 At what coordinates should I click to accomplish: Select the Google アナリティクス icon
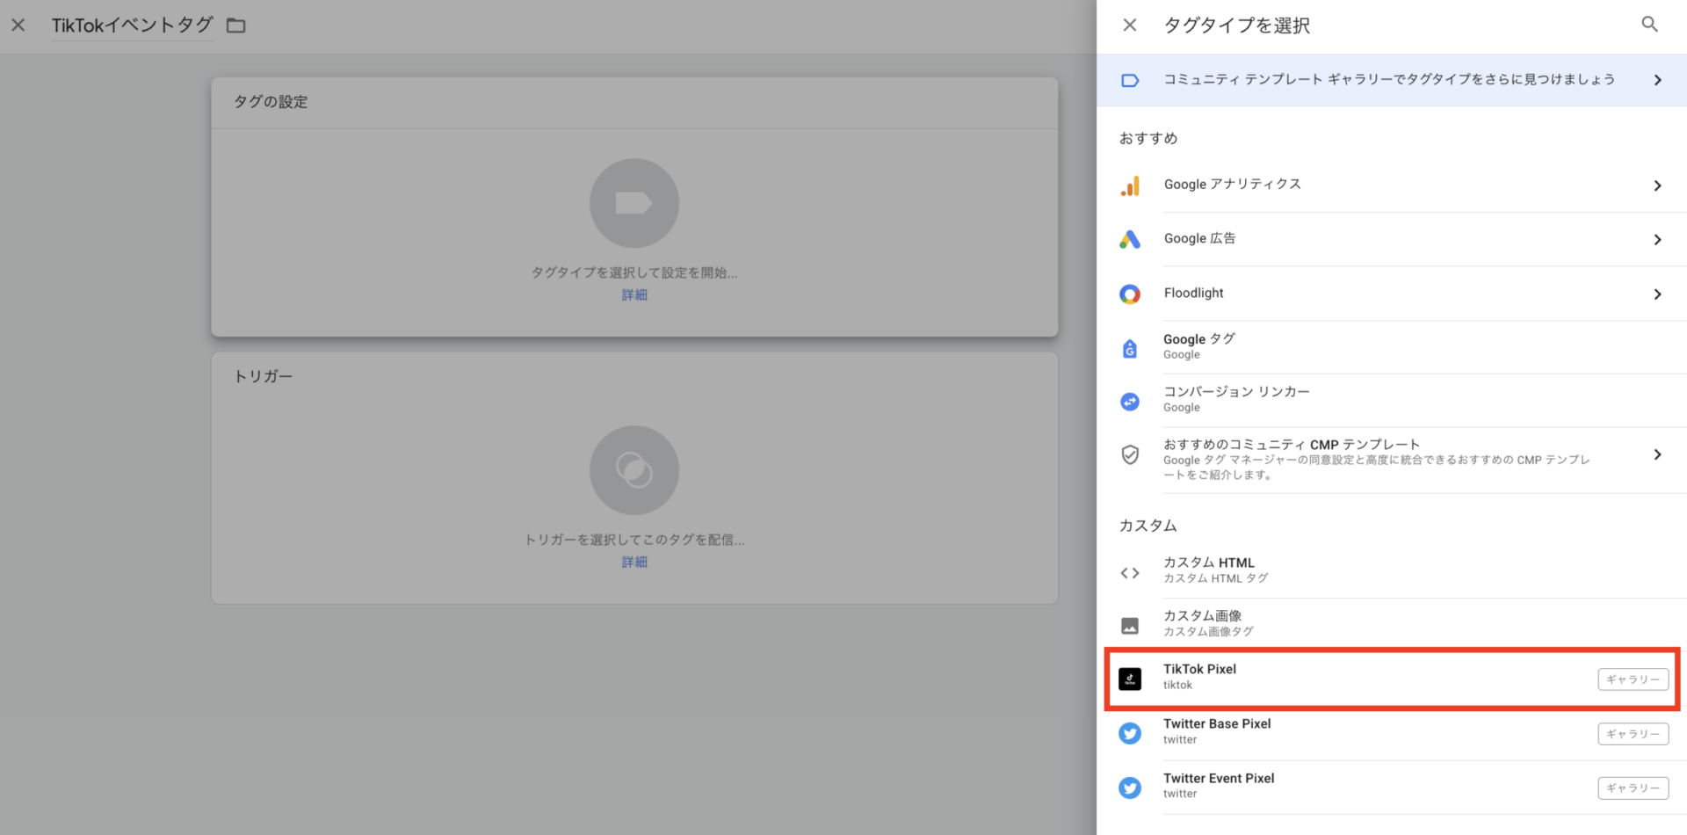click(x=1130, y=185)
